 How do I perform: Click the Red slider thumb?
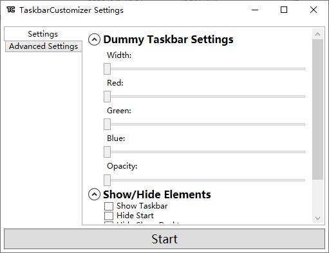coord(107,97)
